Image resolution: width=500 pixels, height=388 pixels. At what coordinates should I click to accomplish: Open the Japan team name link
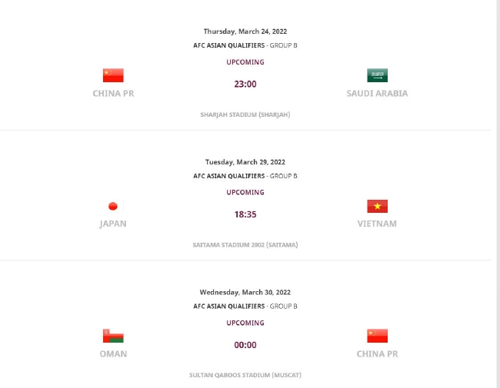(113, 224)
